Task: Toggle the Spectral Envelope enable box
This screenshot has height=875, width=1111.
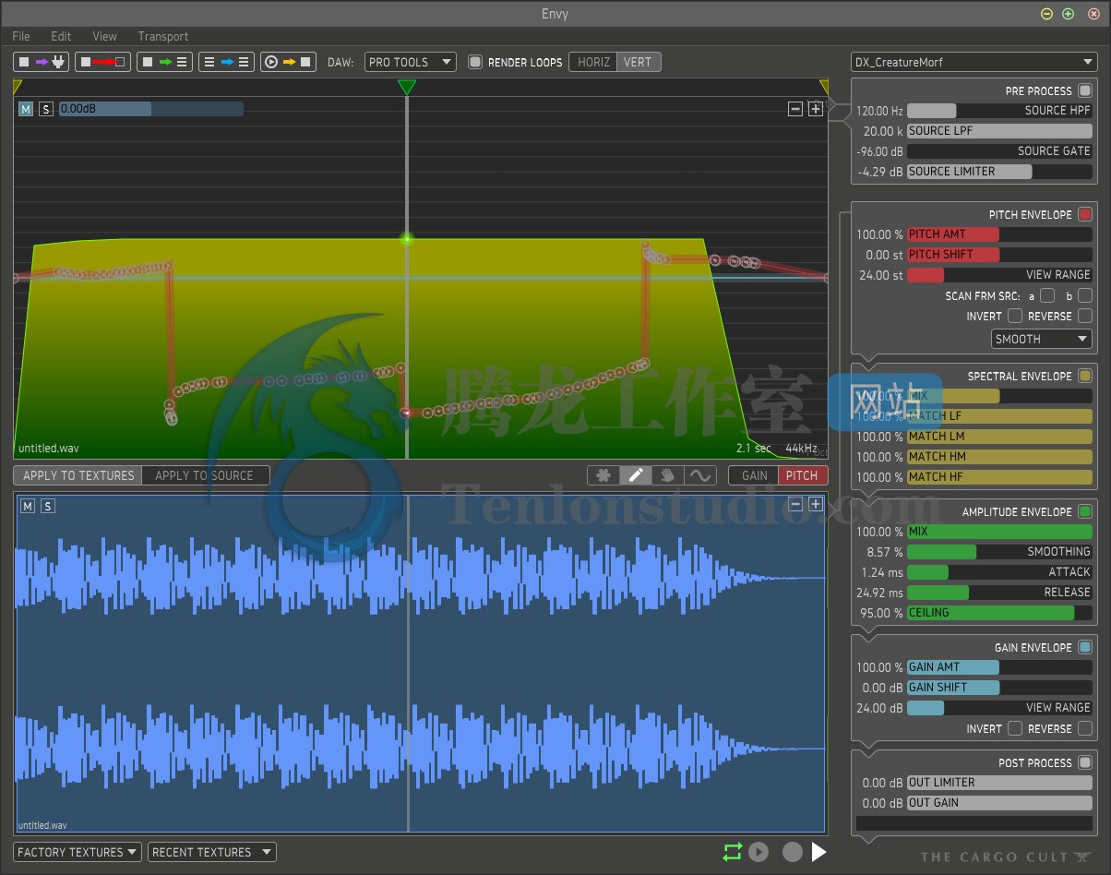Action: tap(1085, 376)
